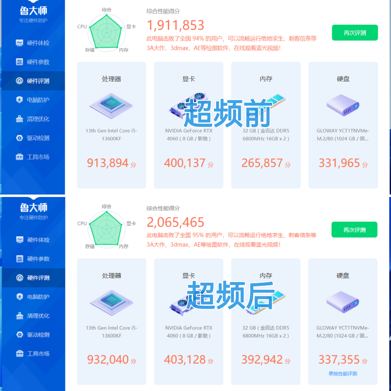Viewport: 391px width, 391px height.
Task: Click radar chart beside score 2,065,465
Action: click(x=107, y=229)
